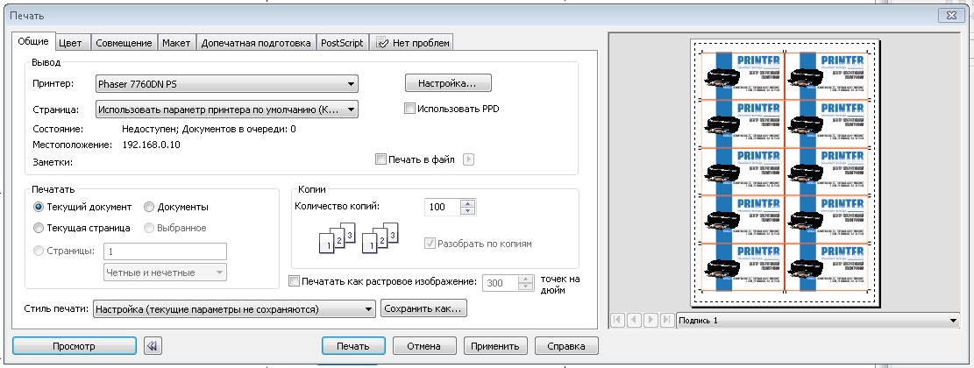Viewport: 974px width, 368px height.
Task: Increase bitmap dpi value
Action: click(x=526, y=279)
